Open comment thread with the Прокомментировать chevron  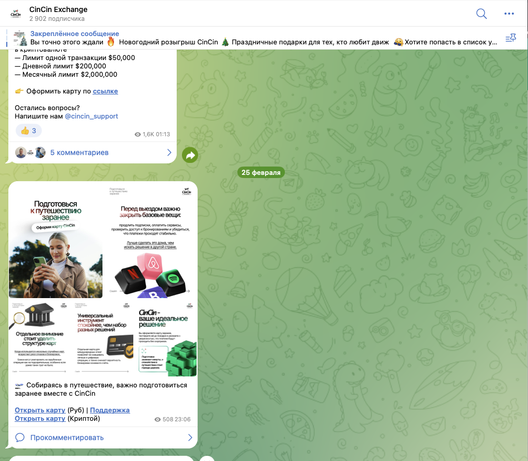point(190,438)
